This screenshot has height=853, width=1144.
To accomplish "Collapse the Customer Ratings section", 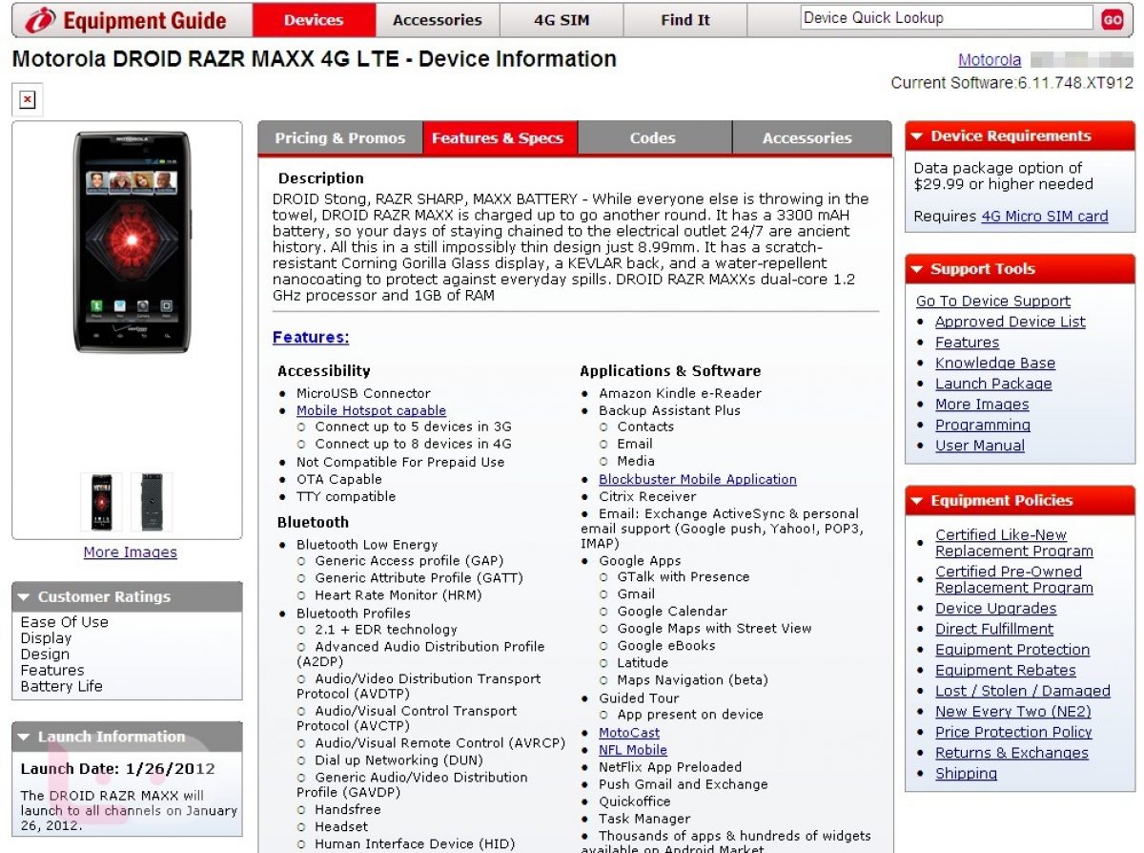I will [x=24, y=597].
